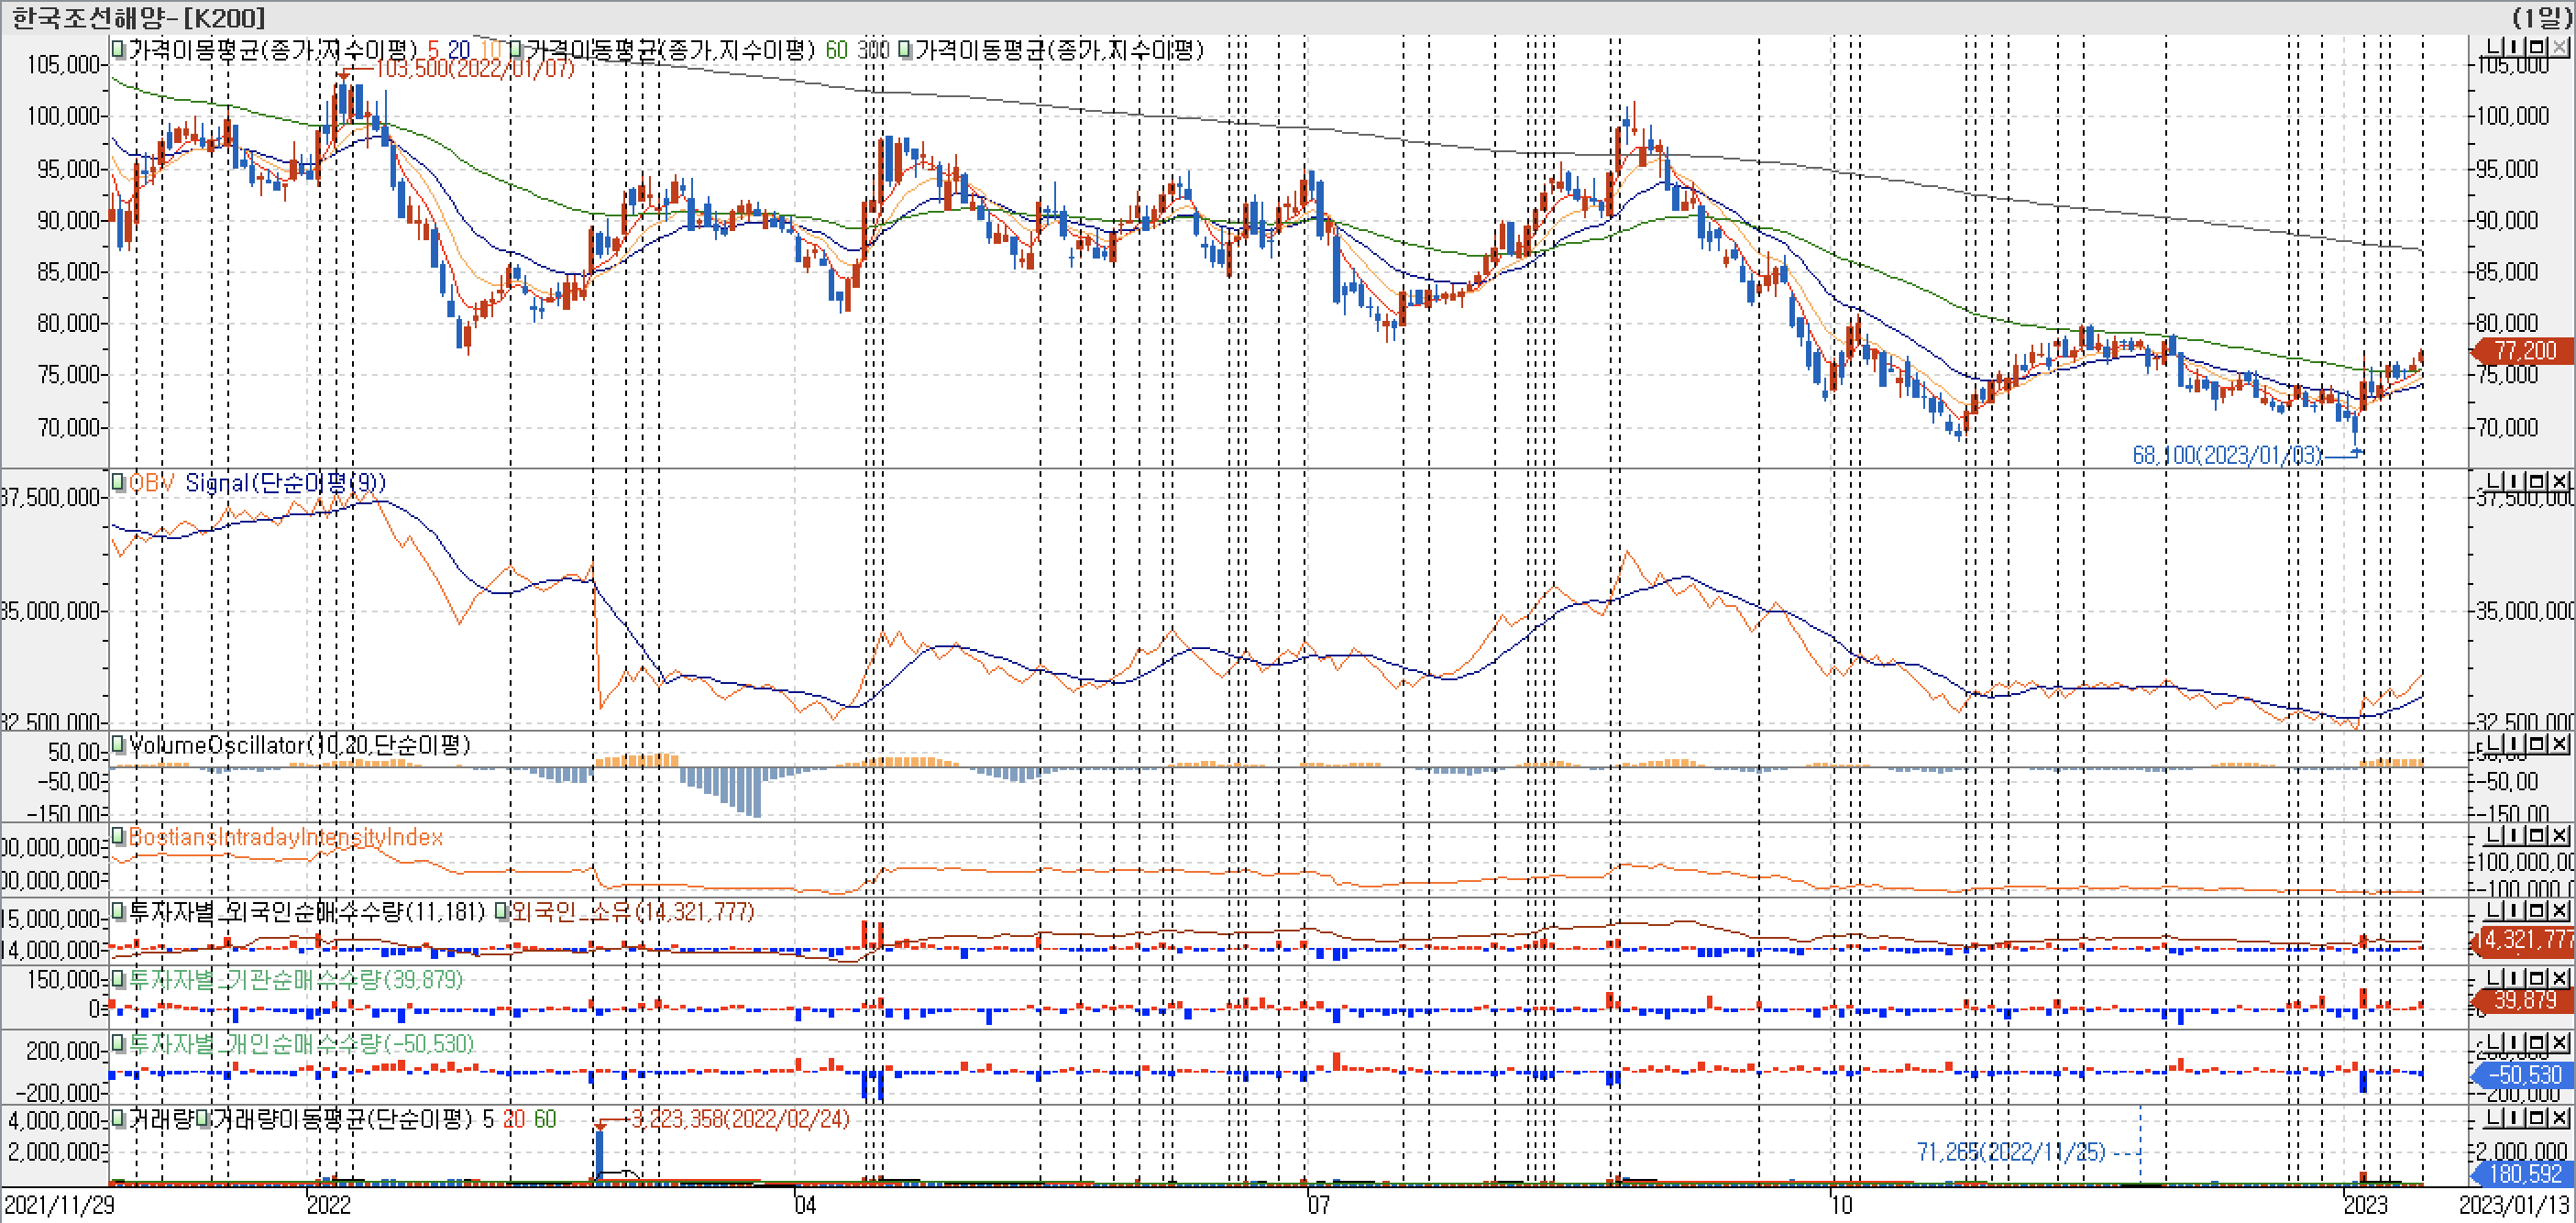Image resolution: width=2576 pixels, height=1223 pixels.
Task: Maximize the main price chart panel
Action: pyautogui.click(x=2537, y=47)
